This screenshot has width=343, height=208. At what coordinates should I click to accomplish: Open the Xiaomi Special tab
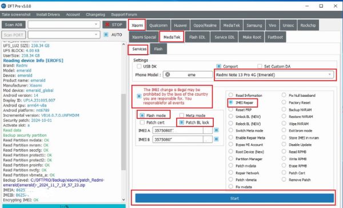coord(144,37)
